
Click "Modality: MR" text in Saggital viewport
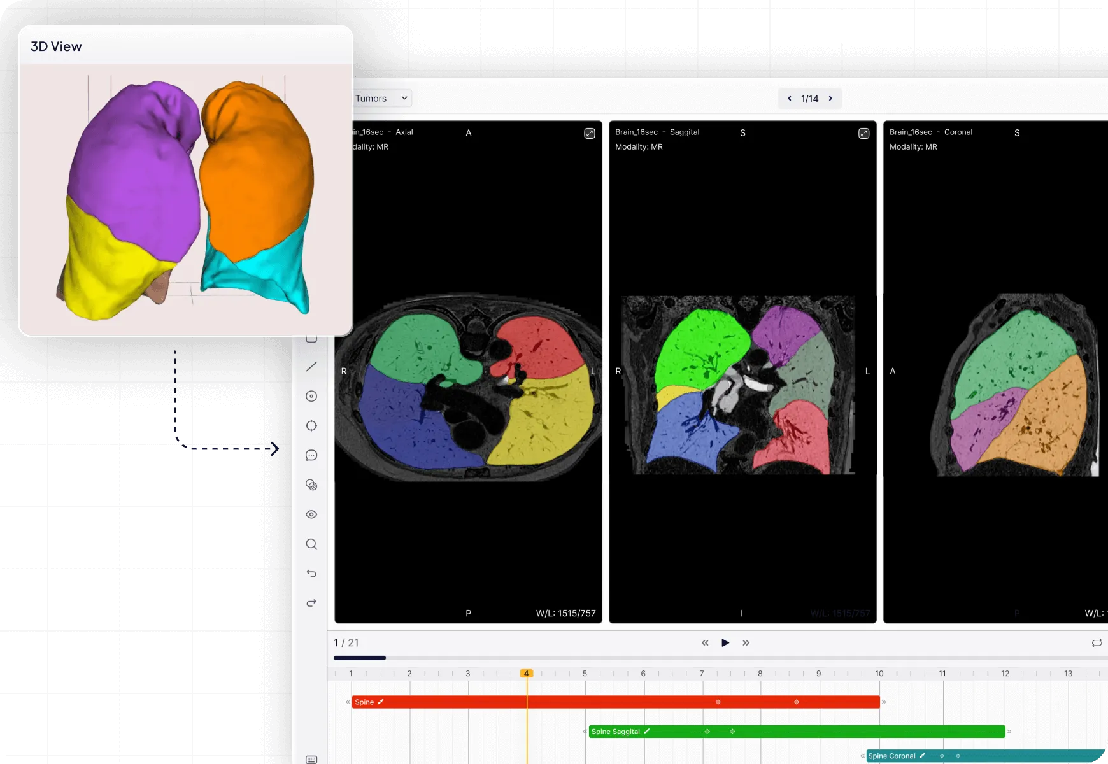(639, 146)
